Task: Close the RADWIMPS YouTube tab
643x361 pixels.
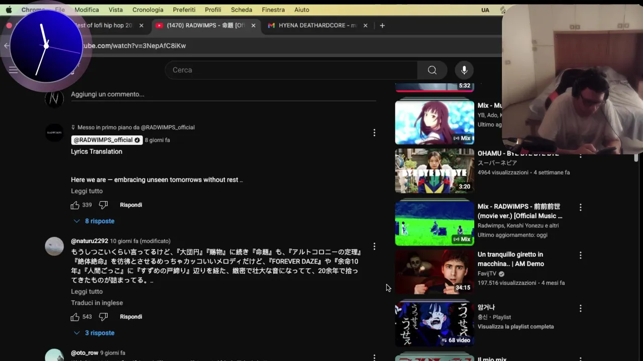Action: pos(253,26)
